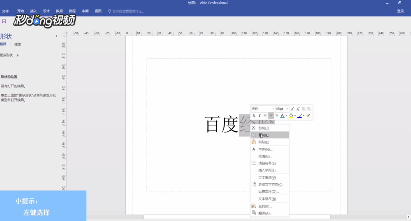411x221 pixels.
Task: Apply blue line color with pen icon
Action: 299,116
